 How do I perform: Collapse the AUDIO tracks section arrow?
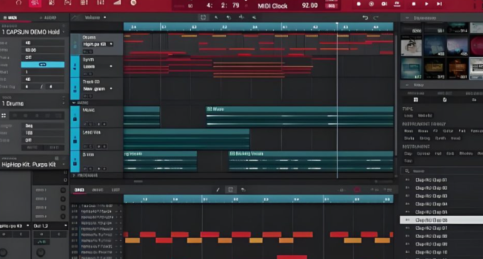tap(74, 103)
